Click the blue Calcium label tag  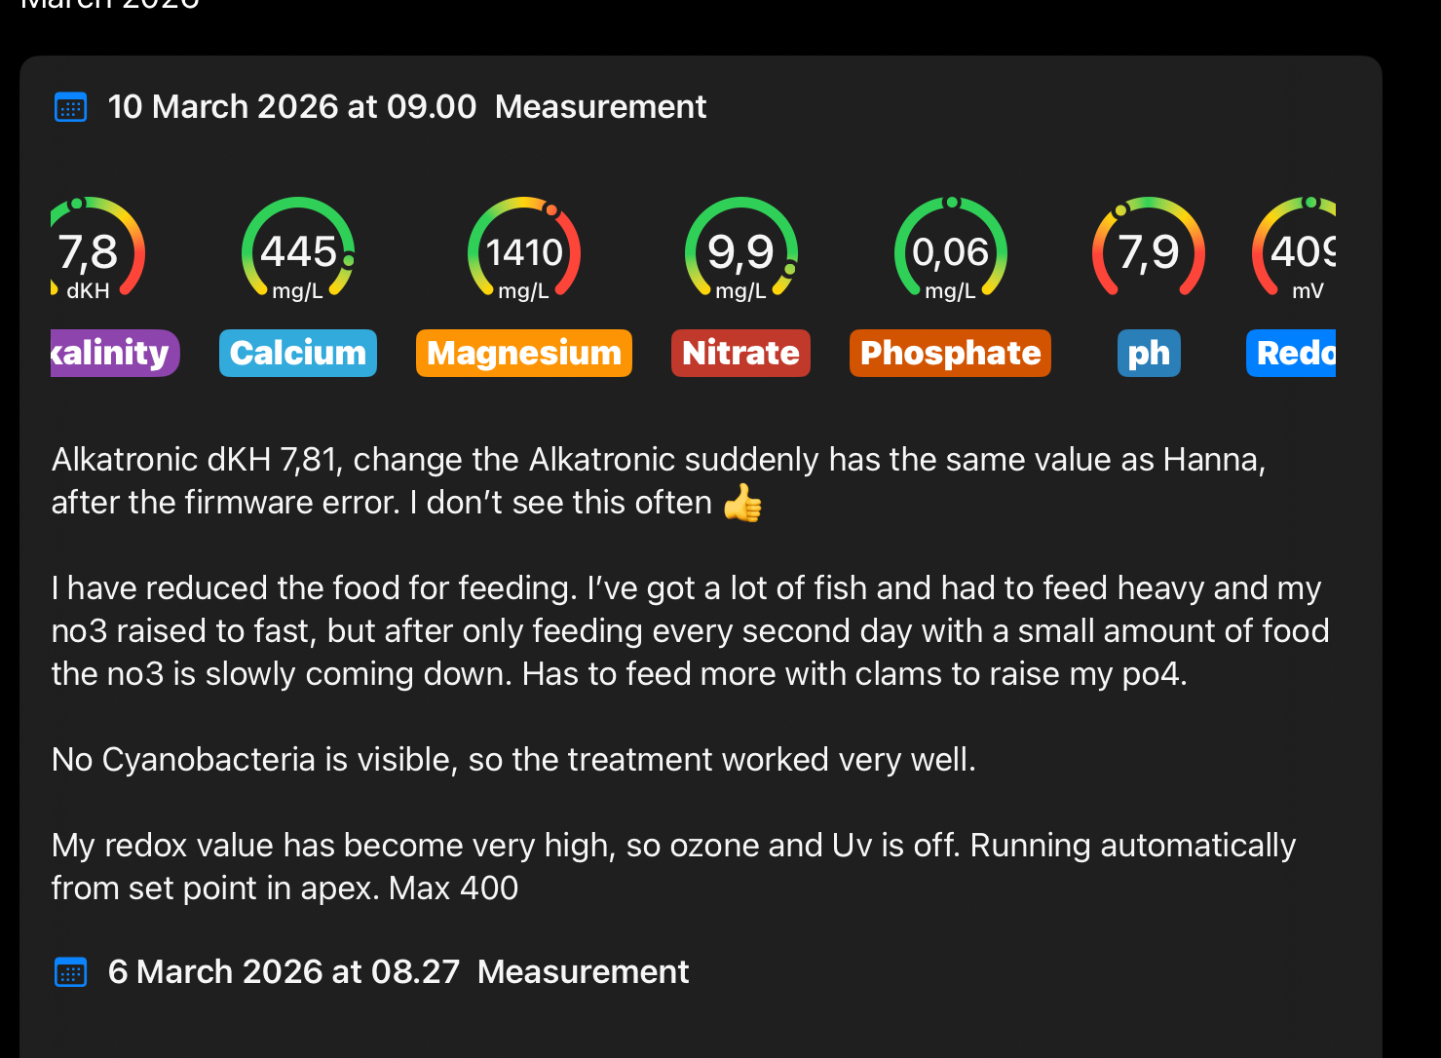pyautogui.click(x=298, y=353)
